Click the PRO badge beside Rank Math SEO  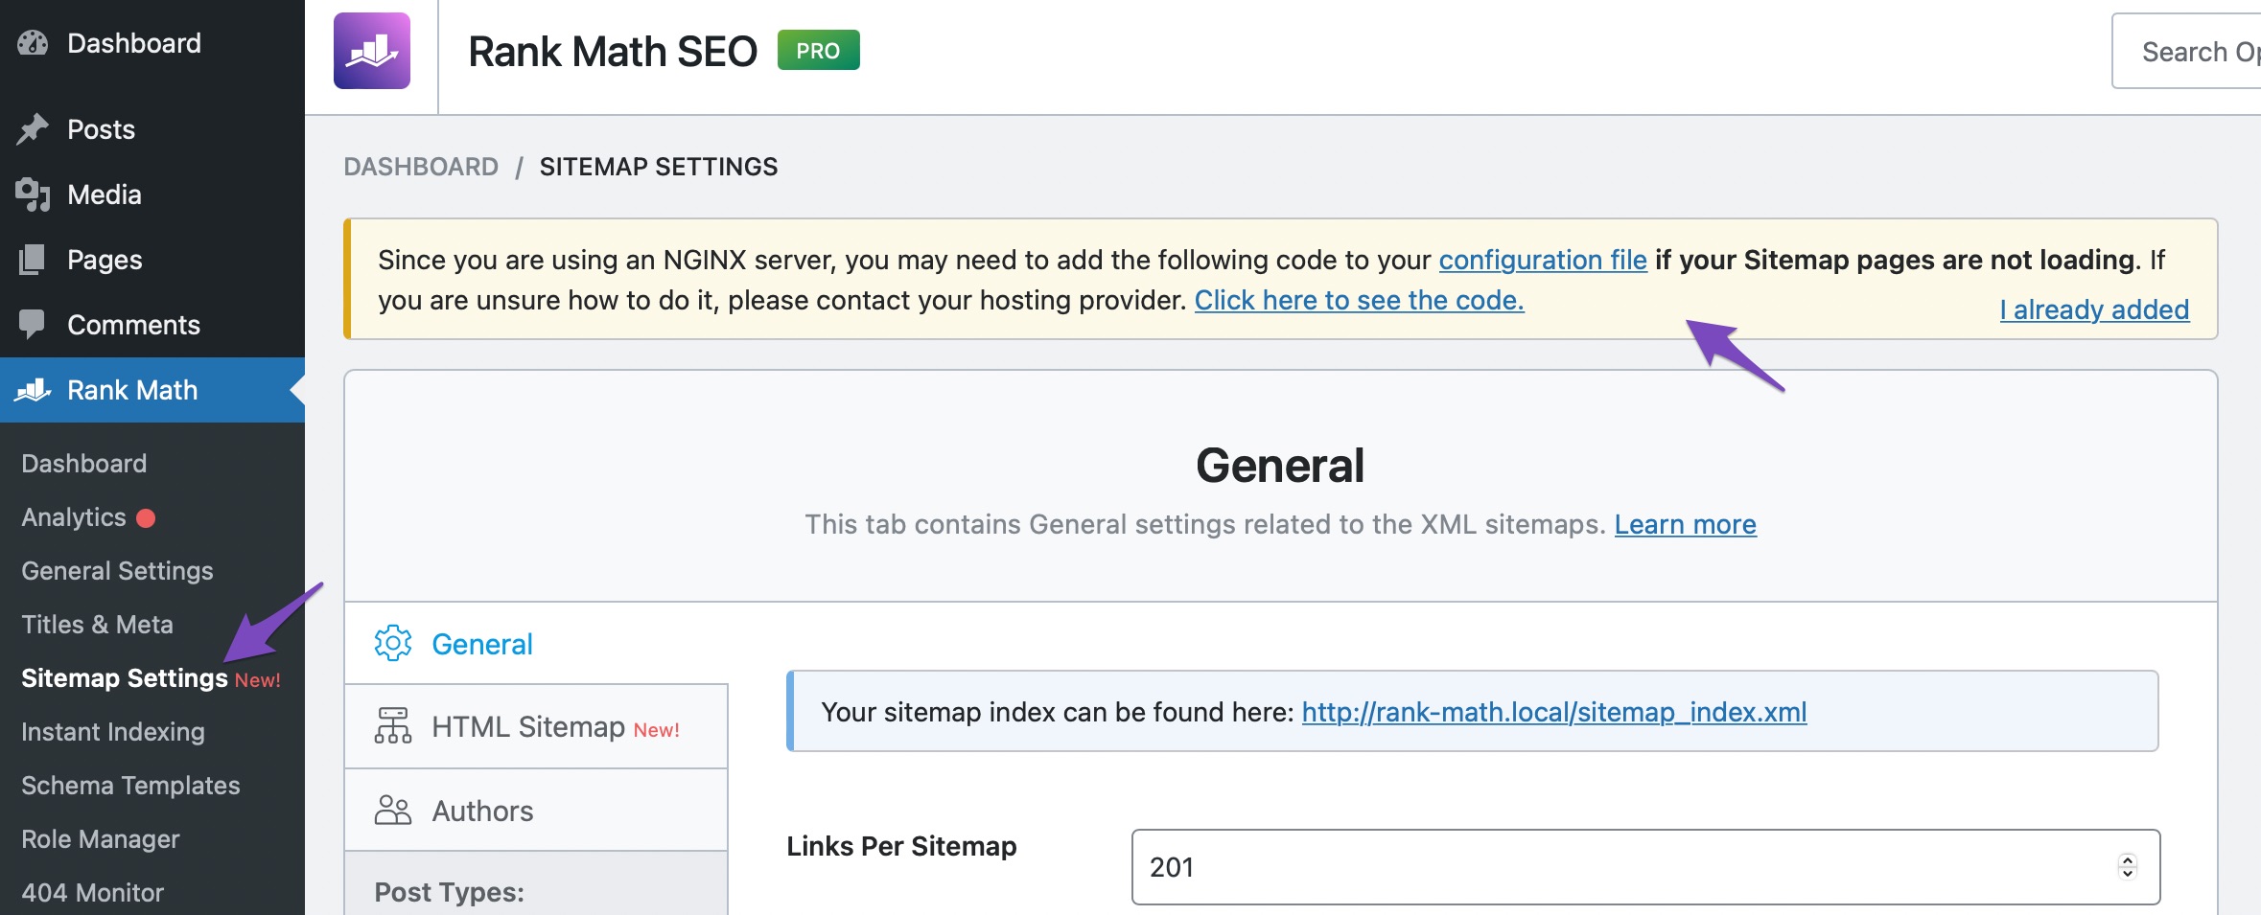click(818, 51)
